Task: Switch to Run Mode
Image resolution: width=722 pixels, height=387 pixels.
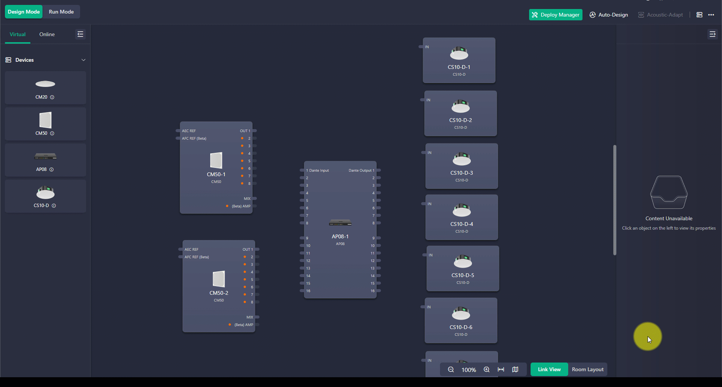Action: pos(61,12)
